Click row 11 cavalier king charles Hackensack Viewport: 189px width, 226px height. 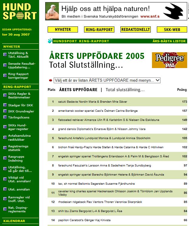click(x=117, y=193)
